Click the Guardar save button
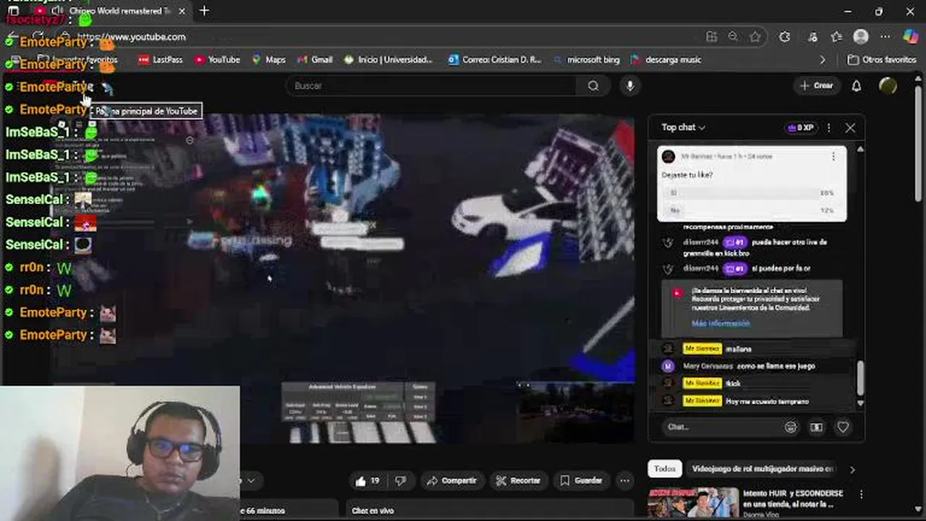Screen dimensions: 926x521 (581, 480)
